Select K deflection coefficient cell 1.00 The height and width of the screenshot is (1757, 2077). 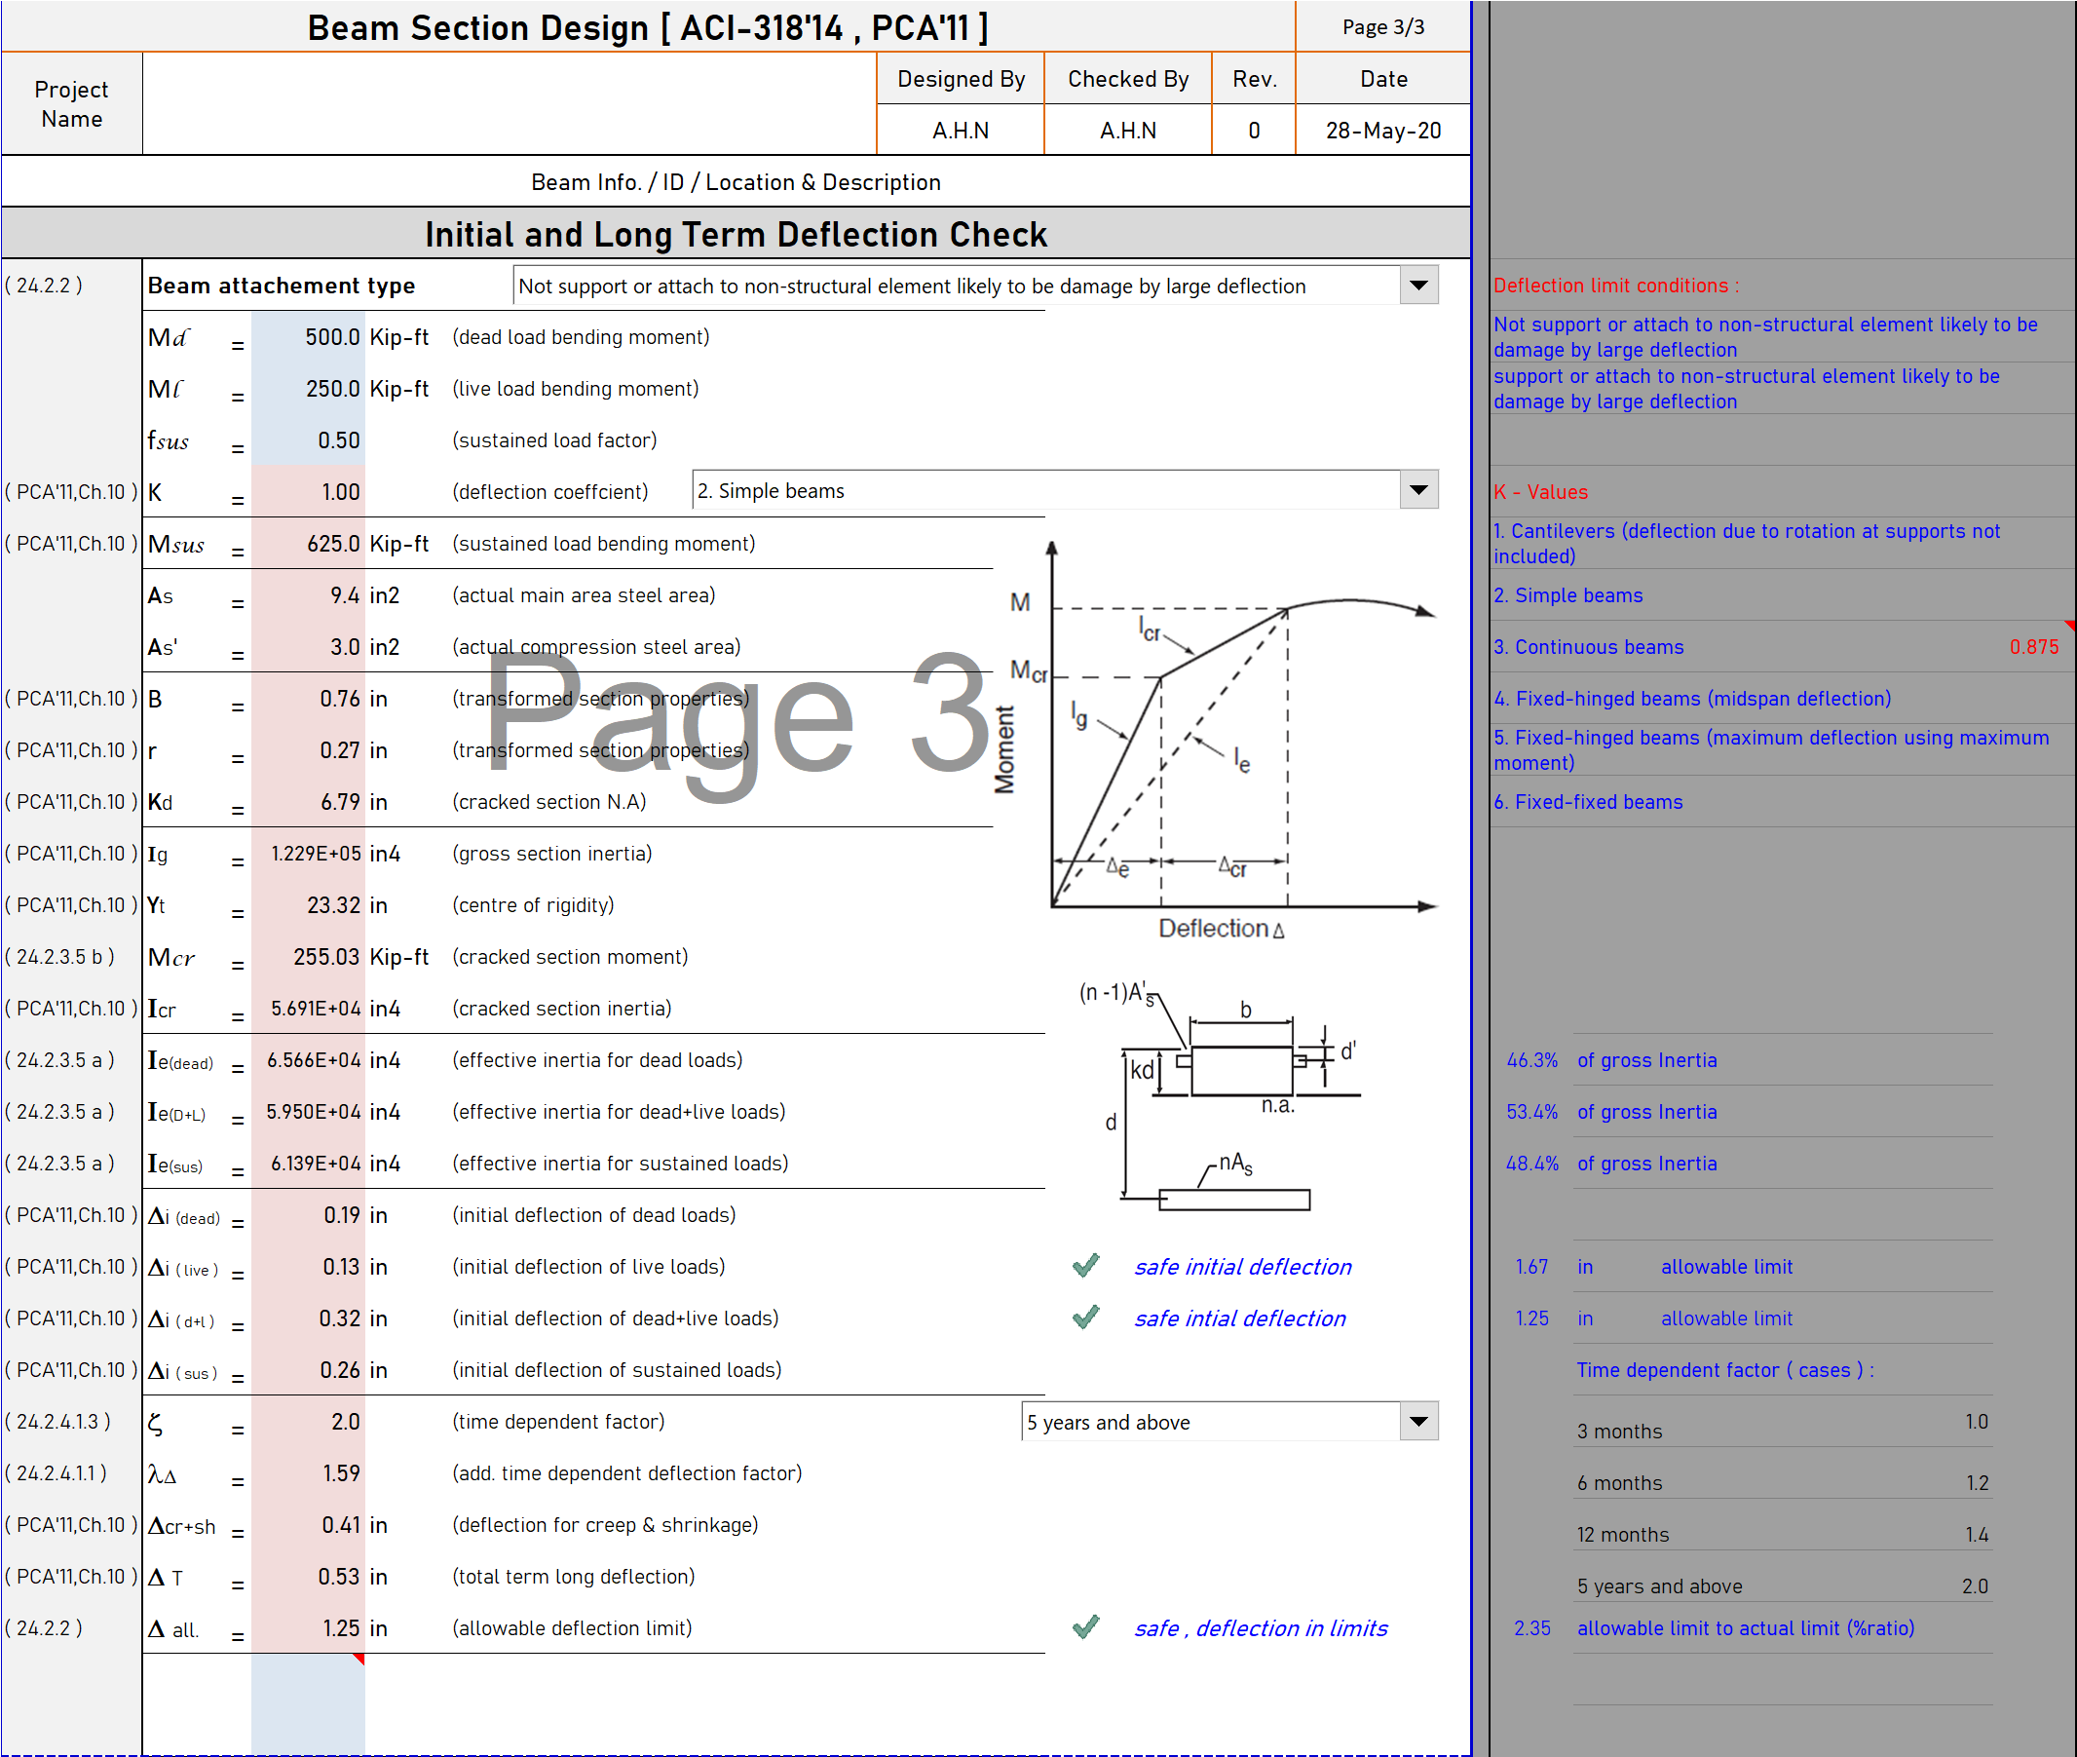(x=308, y=492)
